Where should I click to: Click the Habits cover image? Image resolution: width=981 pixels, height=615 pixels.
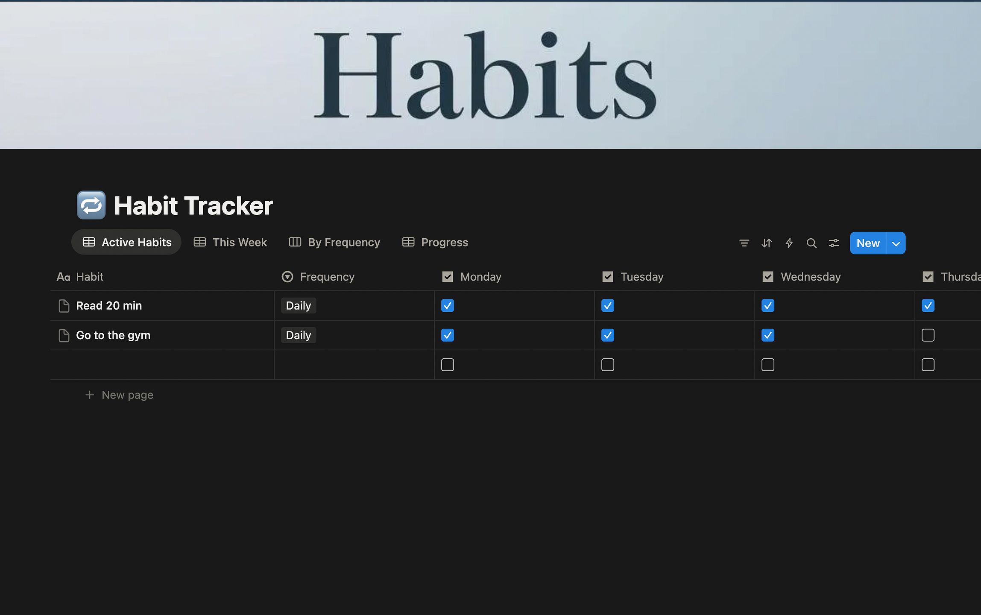[x=490, y=75]
